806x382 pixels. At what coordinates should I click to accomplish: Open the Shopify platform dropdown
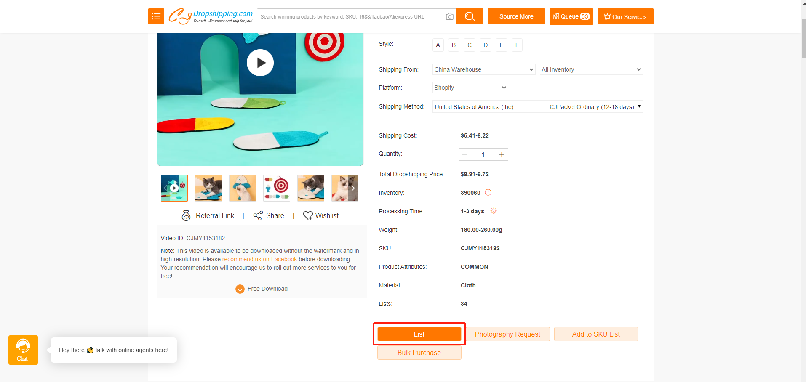click(x=470, y=88)
